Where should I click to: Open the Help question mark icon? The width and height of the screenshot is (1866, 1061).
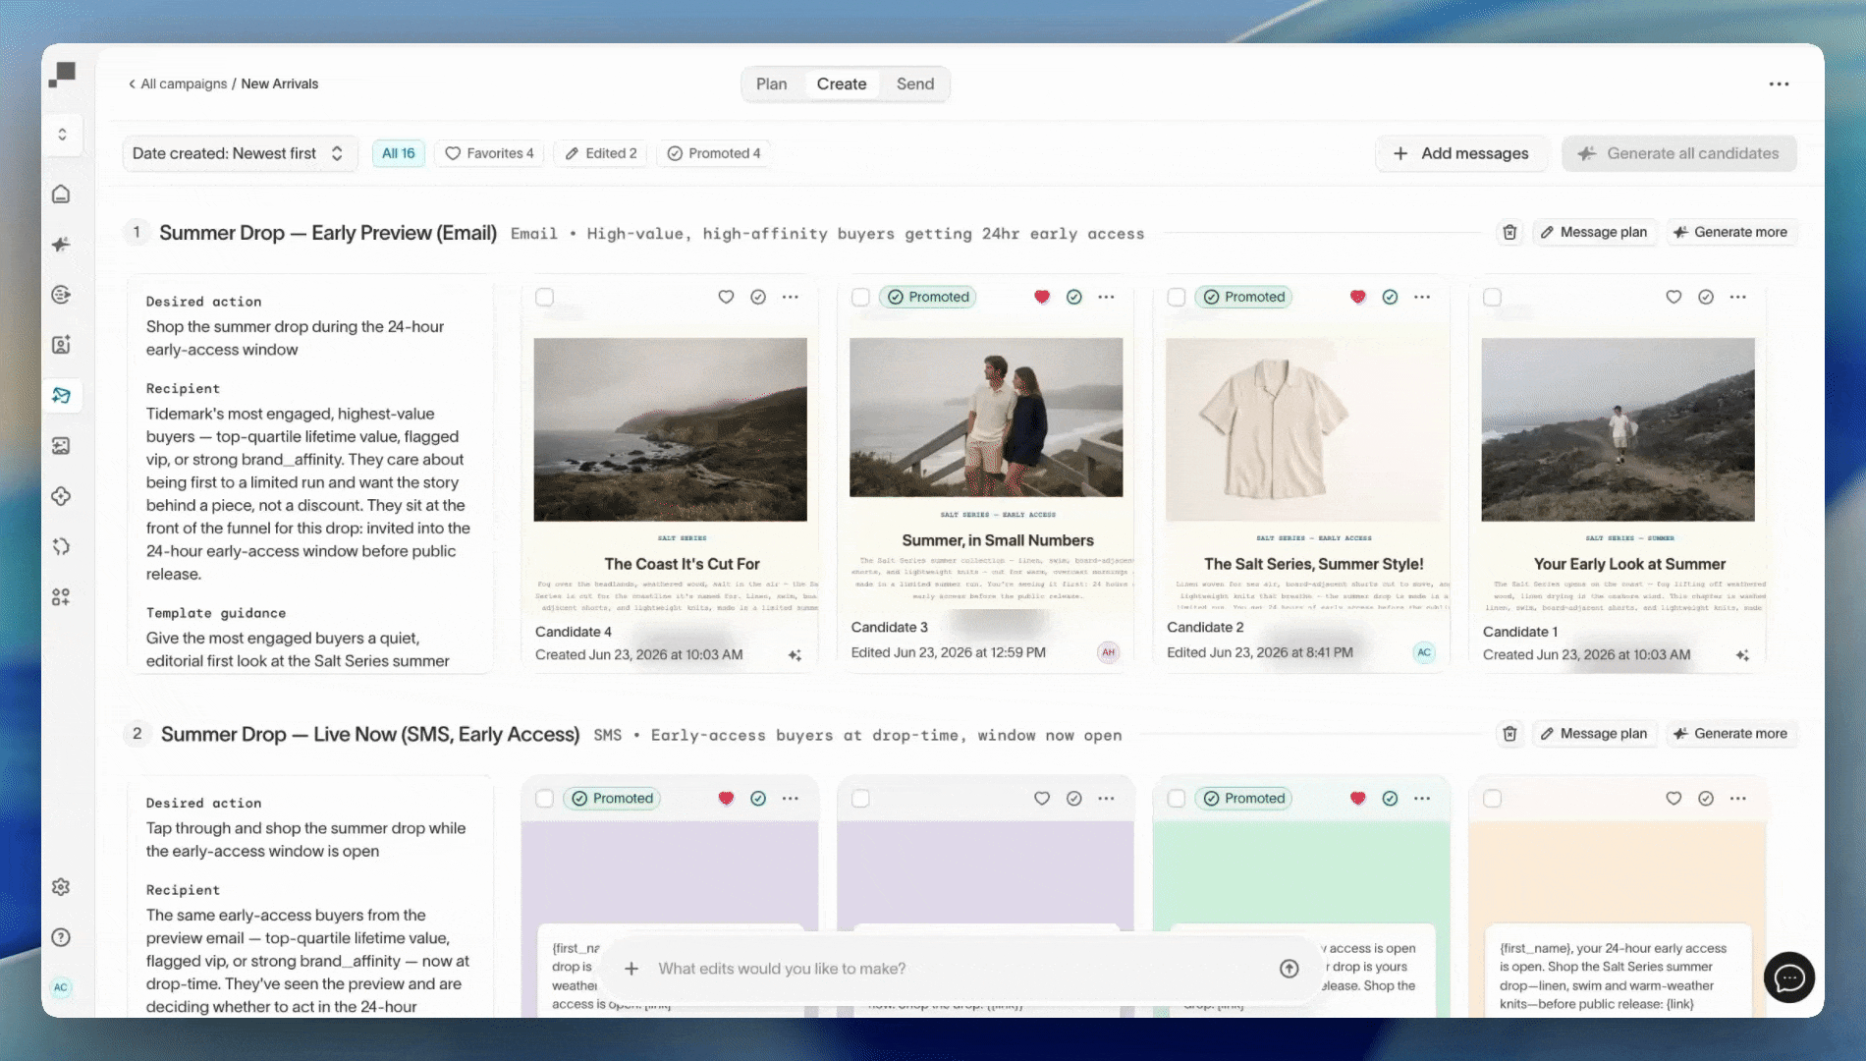coord(61,937)
